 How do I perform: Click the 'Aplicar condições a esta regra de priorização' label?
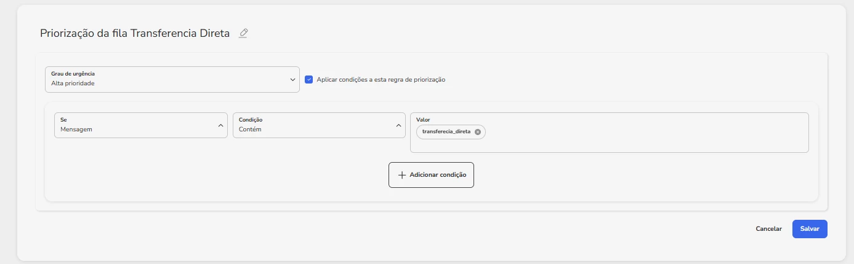point(381,80)
